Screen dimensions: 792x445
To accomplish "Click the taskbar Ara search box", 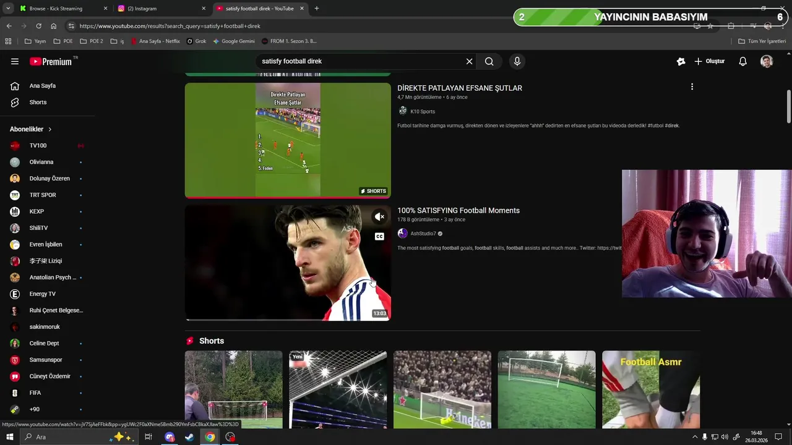I will (77, 437).
